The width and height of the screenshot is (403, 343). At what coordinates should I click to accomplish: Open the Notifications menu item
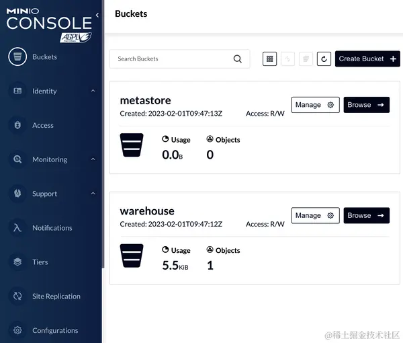52,228
